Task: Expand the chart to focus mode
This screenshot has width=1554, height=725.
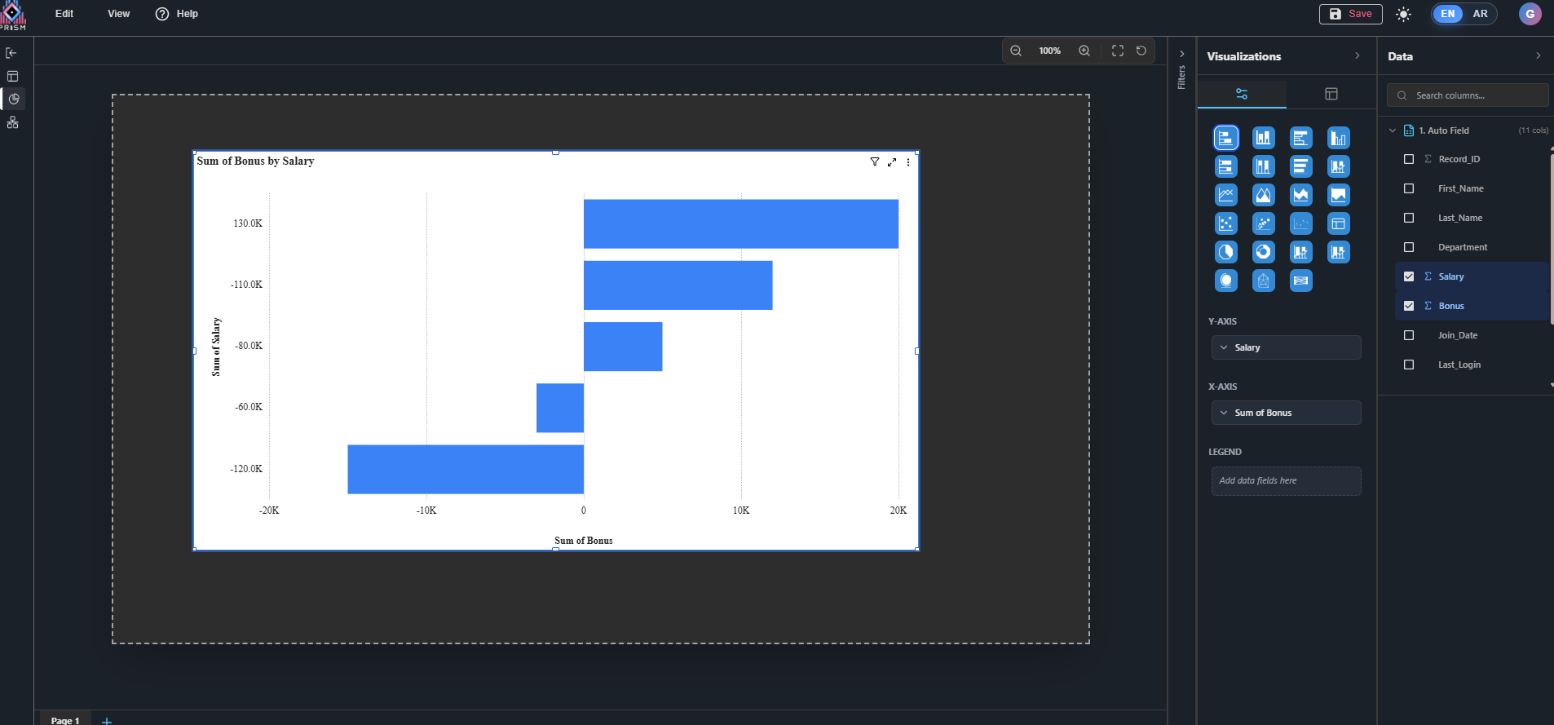Action: [892, 162]
